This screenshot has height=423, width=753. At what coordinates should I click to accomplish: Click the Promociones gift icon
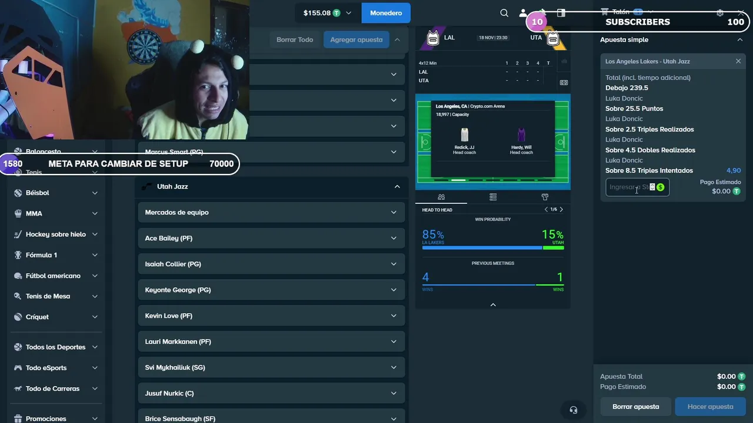tap(18, 419)
